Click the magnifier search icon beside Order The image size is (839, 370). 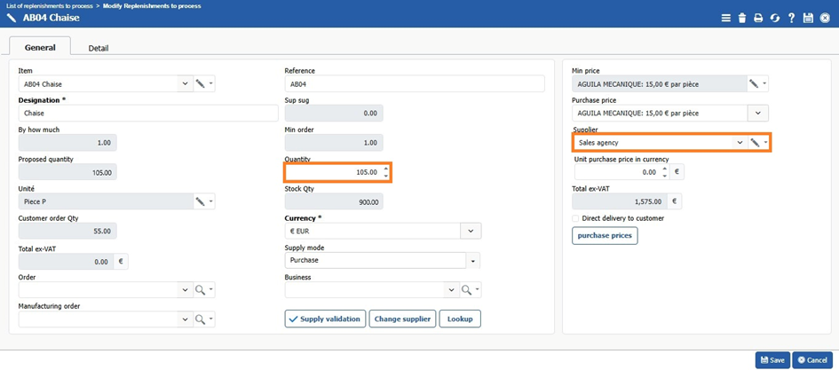click(201, 290)
